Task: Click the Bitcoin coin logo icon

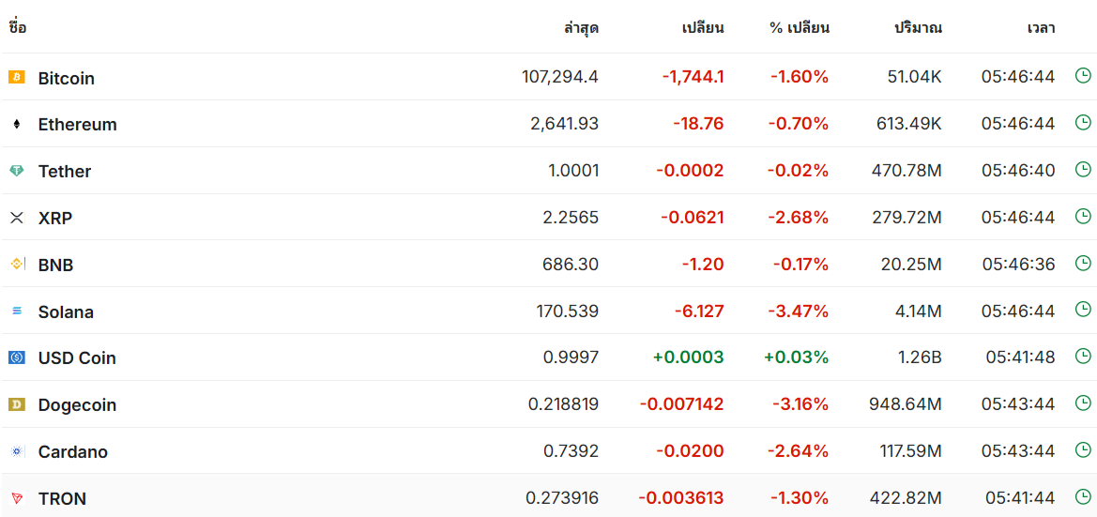Action: point(17,77)
